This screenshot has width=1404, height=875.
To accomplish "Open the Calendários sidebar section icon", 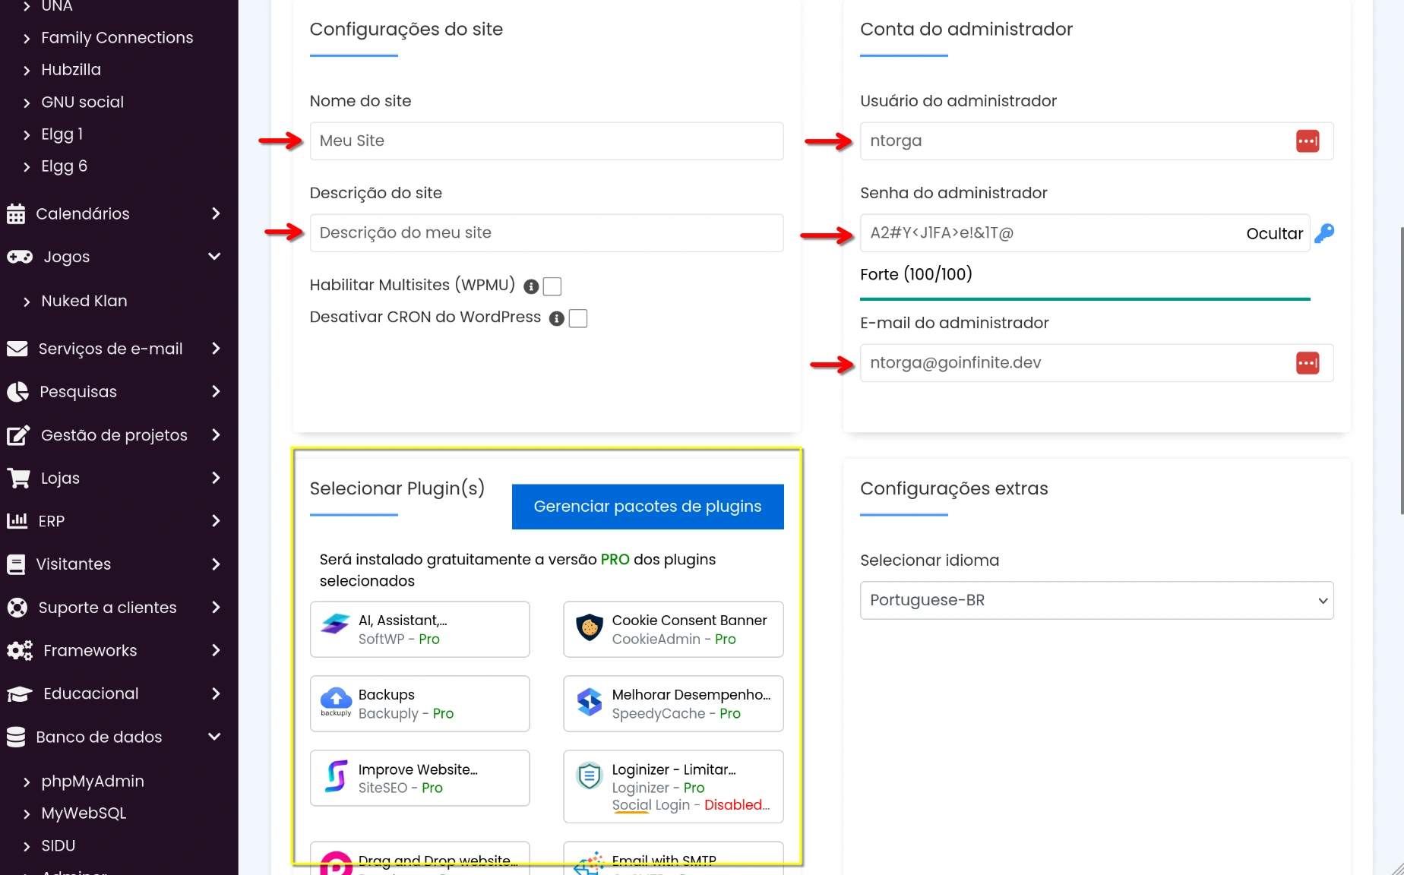I will [17, 213].
